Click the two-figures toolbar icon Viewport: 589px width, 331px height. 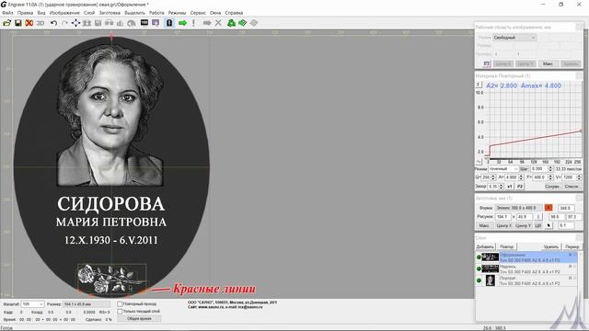pos(87,23)
